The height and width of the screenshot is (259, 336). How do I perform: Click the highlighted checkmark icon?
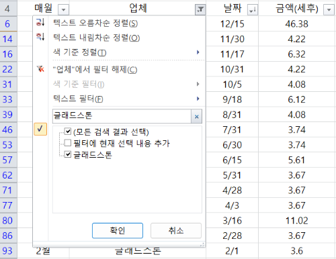point(40,129)
